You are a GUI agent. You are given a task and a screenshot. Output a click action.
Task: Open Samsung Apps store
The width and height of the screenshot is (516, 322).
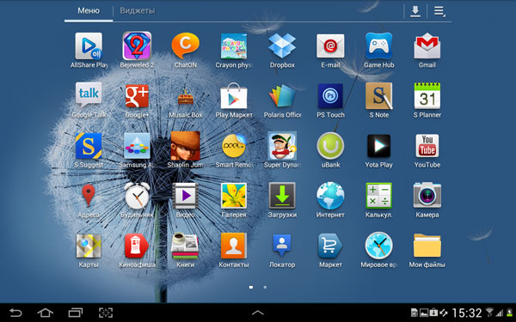[x=137, y=146]
